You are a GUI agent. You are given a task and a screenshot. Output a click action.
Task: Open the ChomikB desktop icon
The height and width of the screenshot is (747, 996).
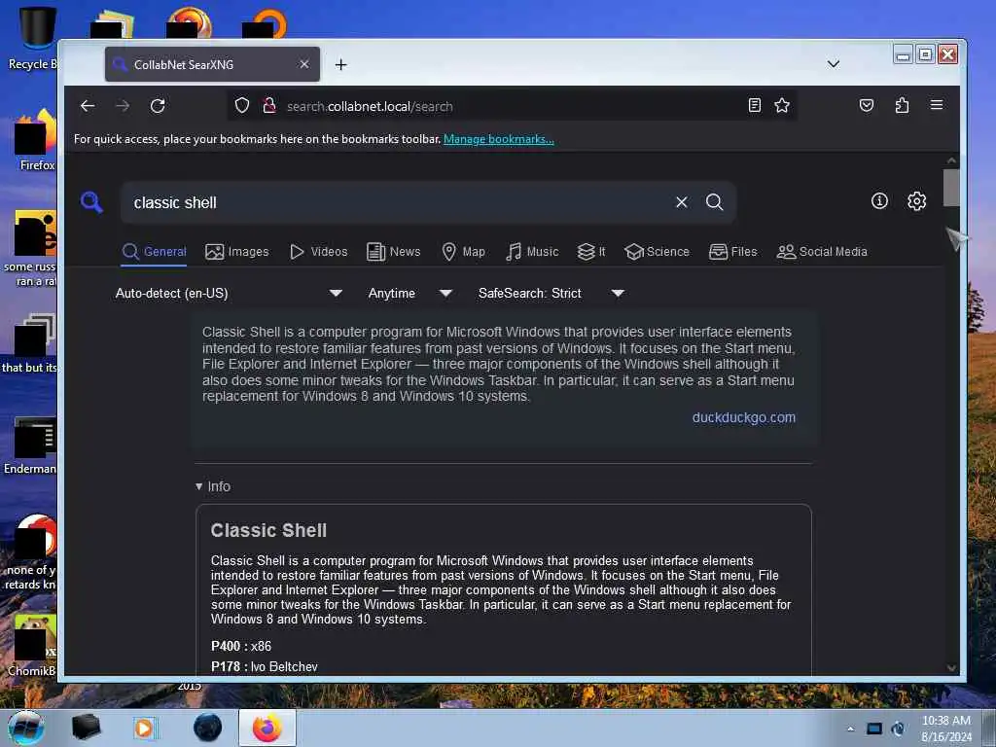(33, 645)
